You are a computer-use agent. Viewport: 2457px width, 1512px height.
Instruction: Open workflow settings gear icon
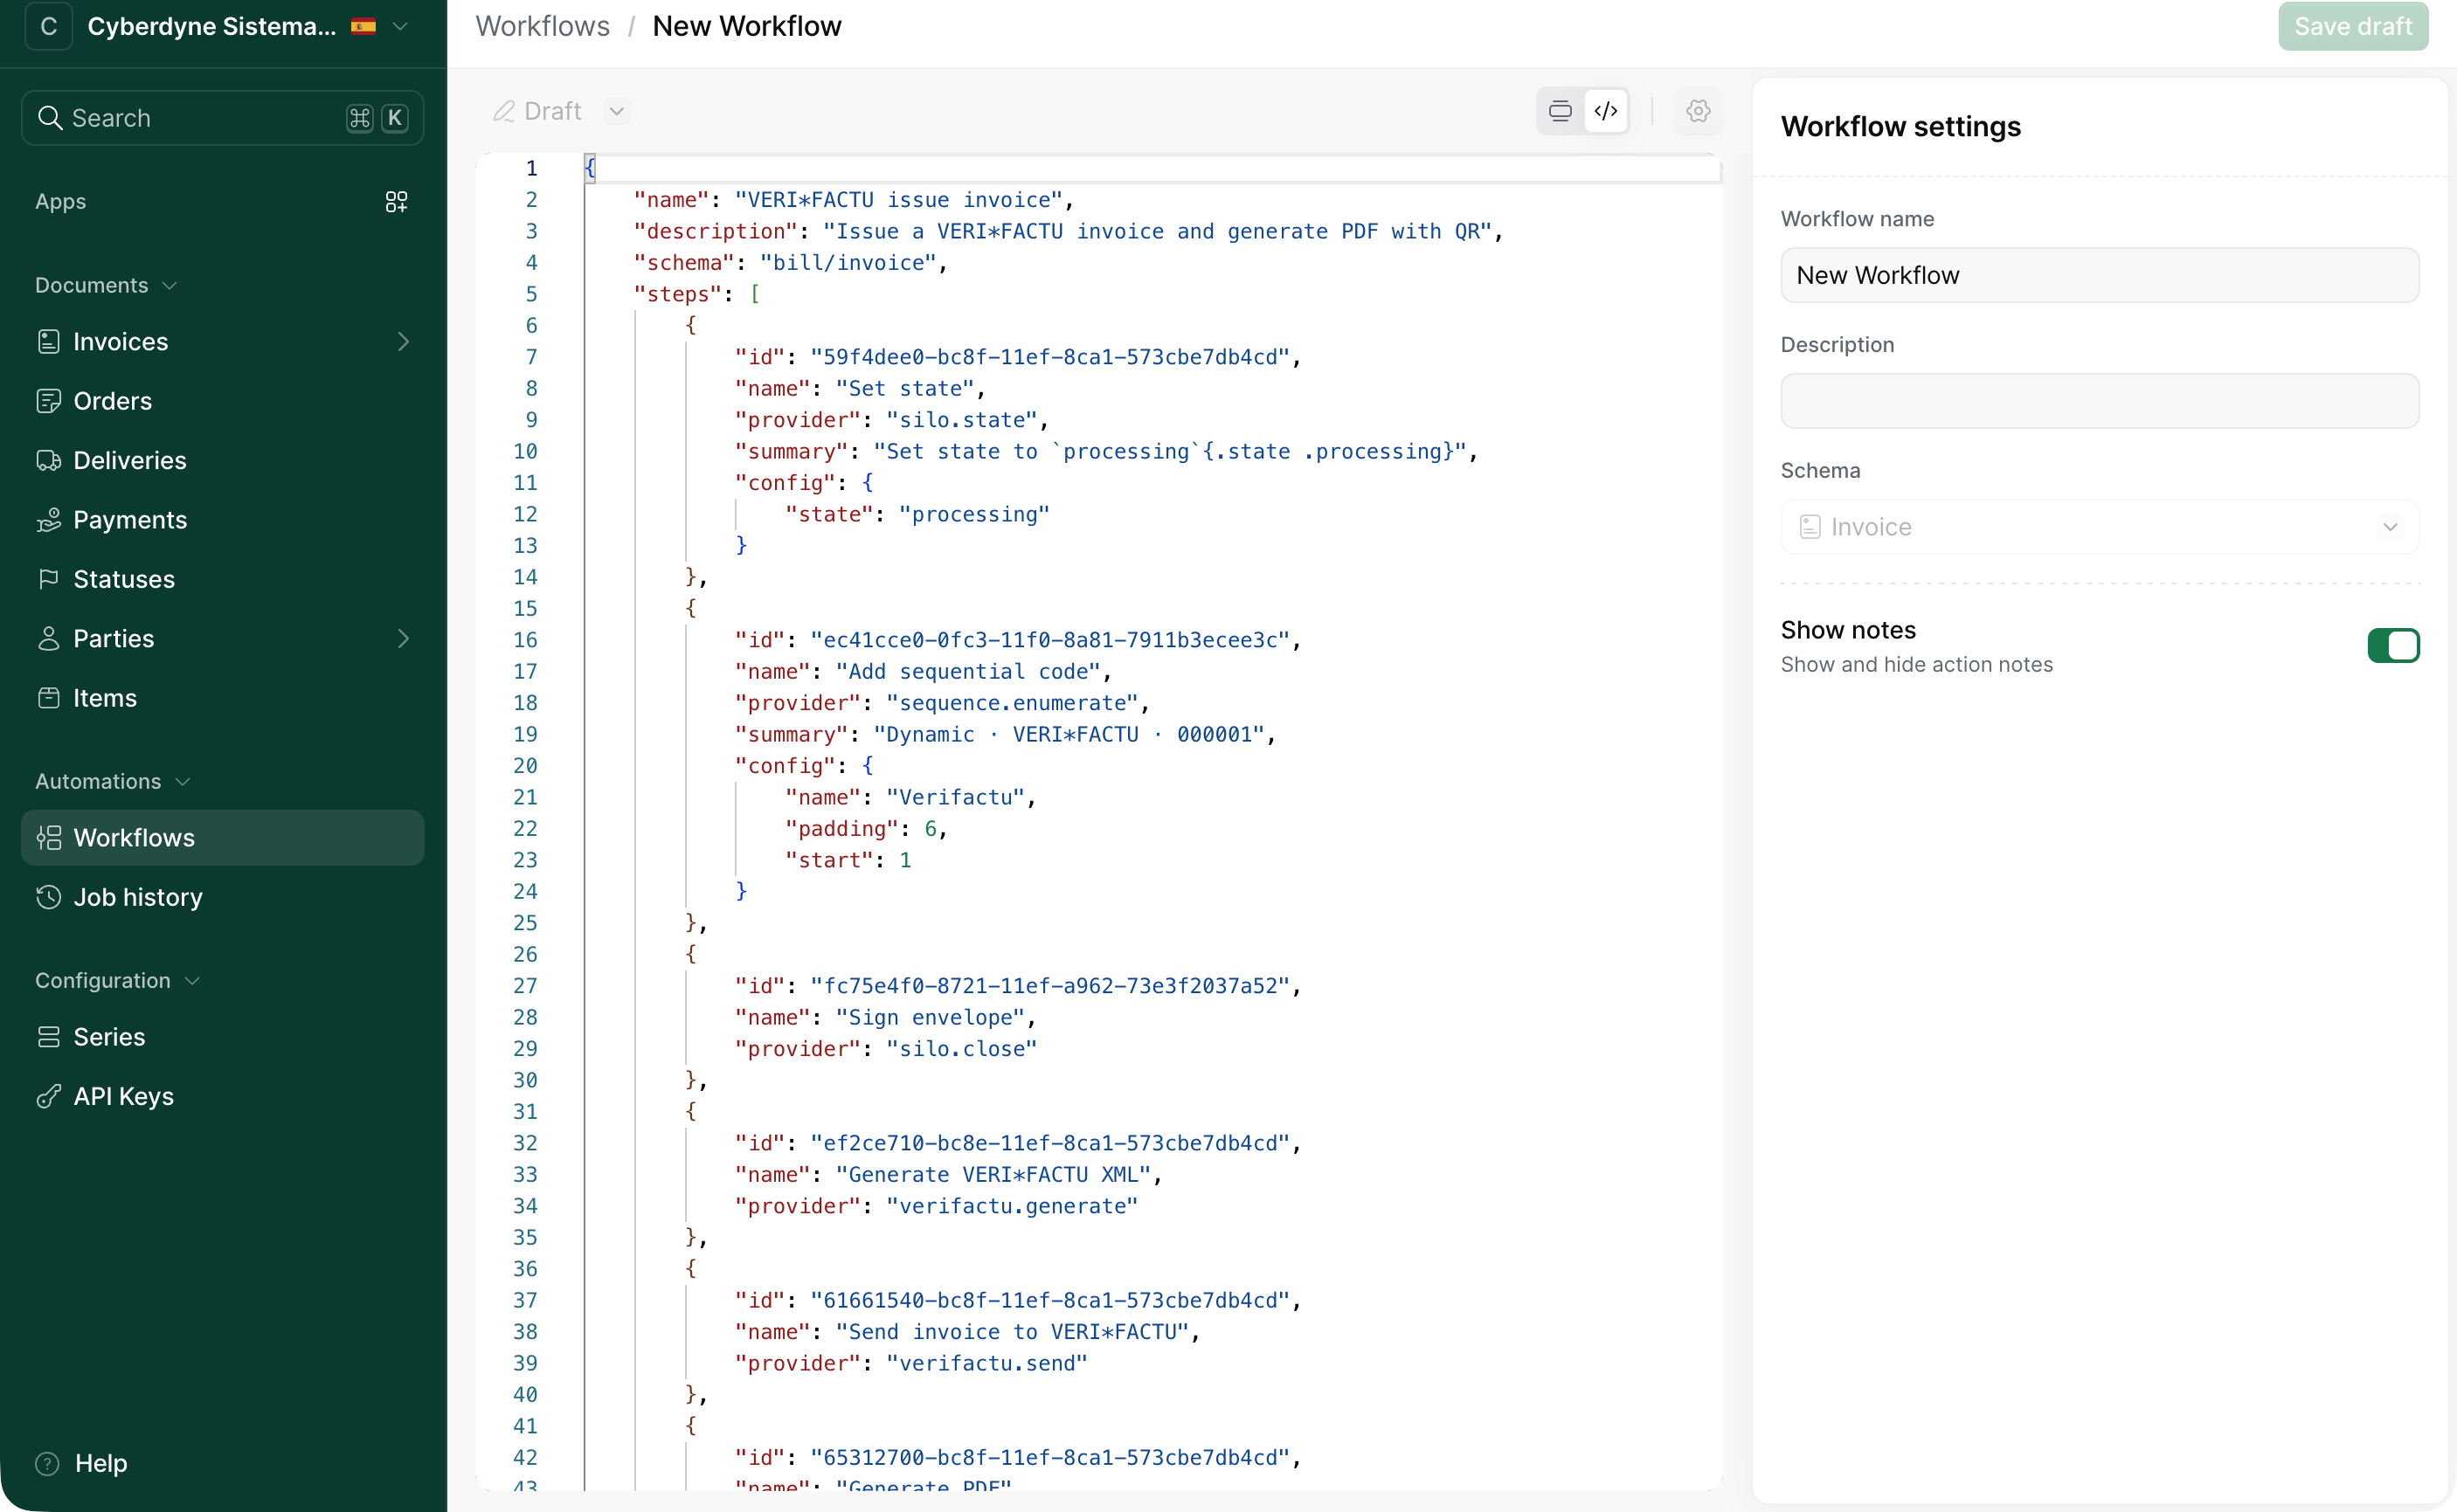(x=1697, y=111)
